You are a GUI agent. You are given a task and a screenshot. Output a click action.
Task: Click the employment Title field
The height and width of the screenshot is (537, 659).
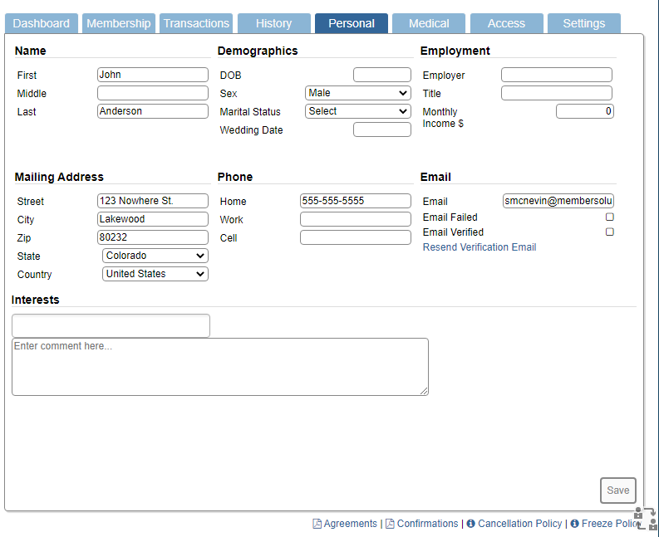pyautogui.click(x=557, y=93)
